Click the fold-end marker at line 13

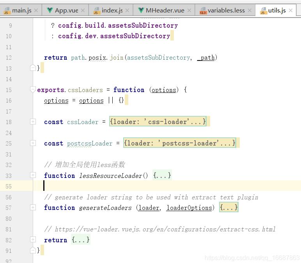point(33,68)
